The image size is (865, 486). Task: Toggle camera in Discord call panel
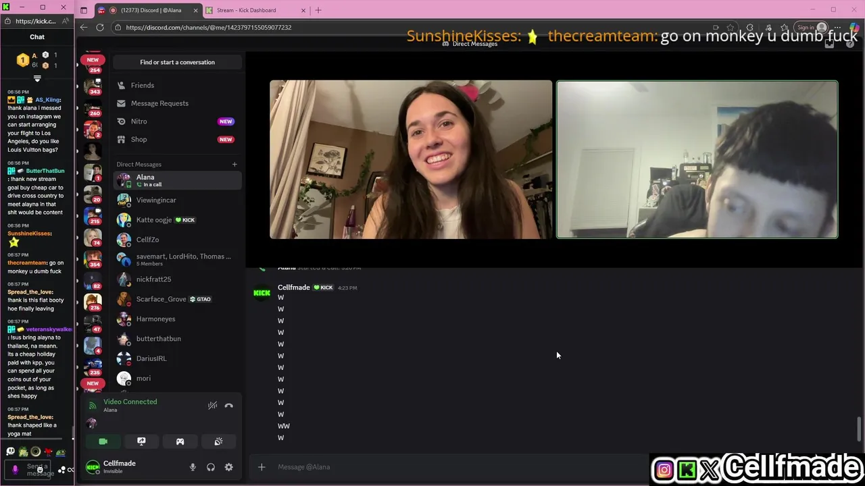[103, 441]
